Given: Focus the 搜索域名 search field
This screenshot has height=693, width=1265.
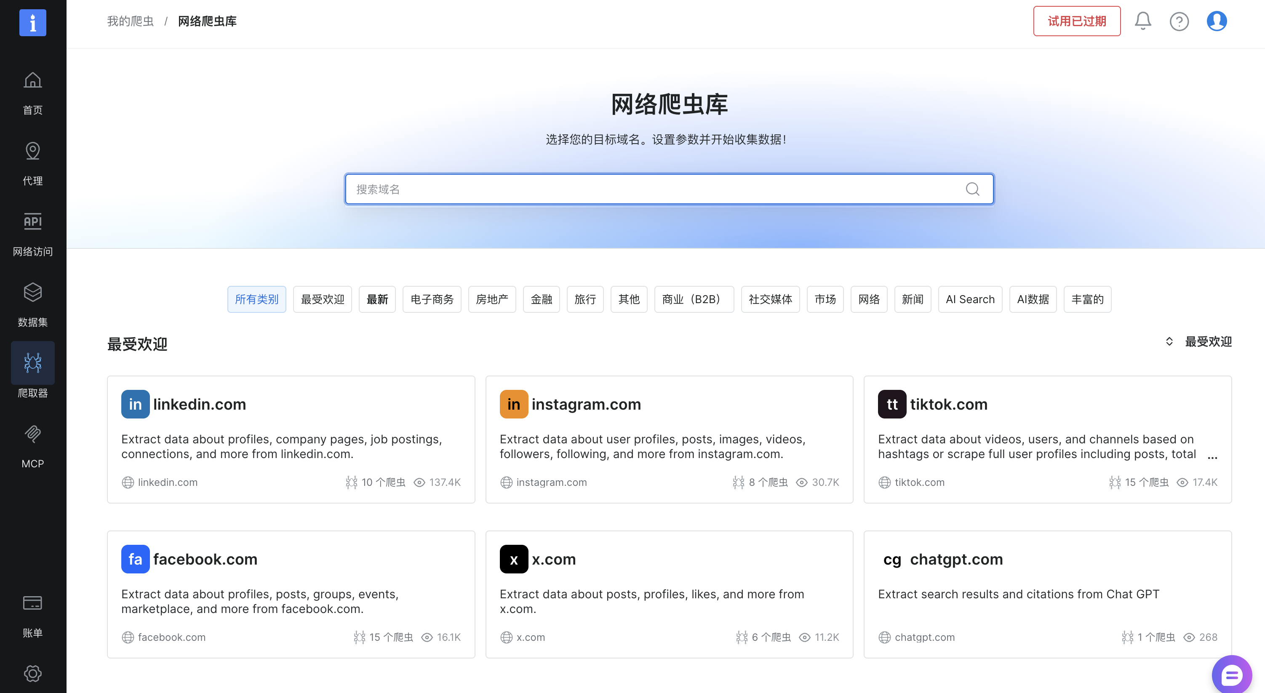Looking at the screenshot, I should click(658, 189).
